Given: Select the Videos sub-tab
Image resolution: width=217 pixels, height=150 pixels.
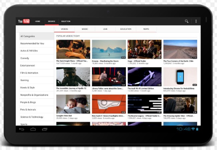Looking at the screenshot, I should click(x=64, y=29).
